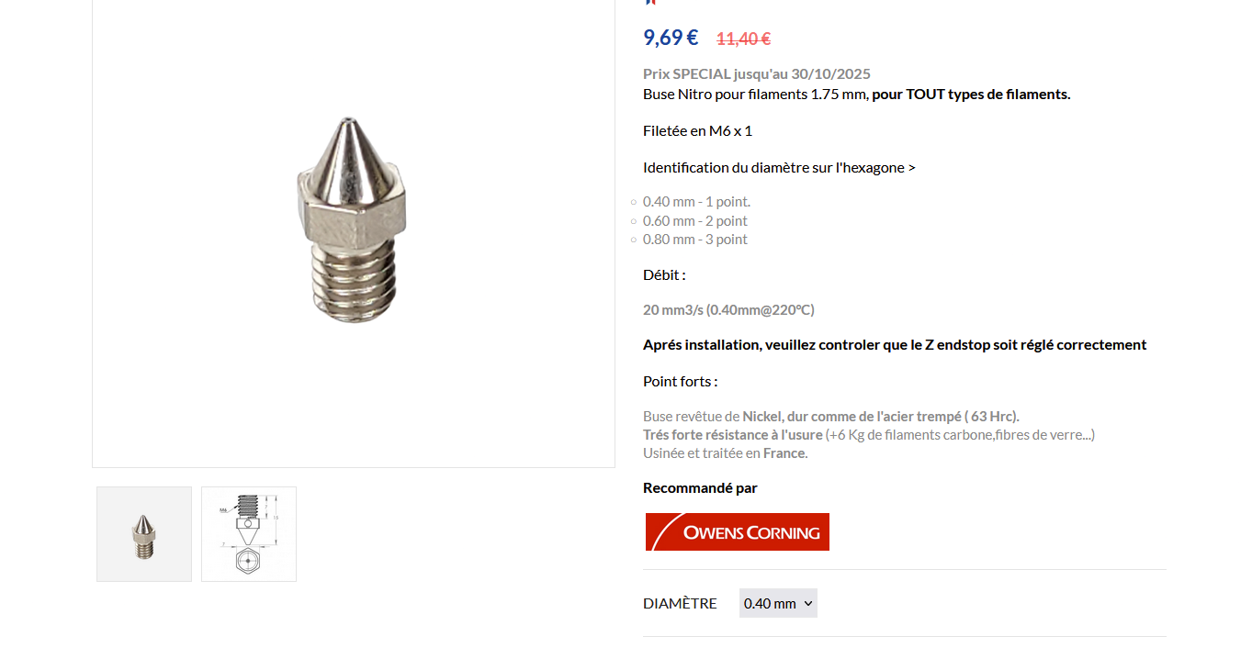Click the 20 mm3/s flow rate text
Screen dimensions: 1252x659
pos(728,310)
